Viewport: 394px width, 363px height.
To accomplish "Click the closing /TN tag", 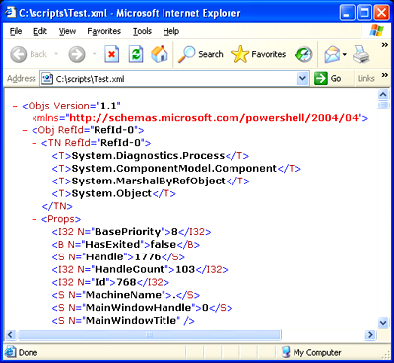I will 57,206.
